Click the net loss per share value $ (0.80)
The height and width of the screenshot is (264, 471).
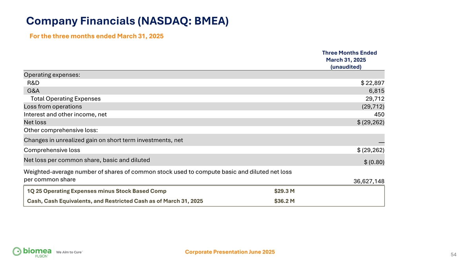click(x=374, y=162)
